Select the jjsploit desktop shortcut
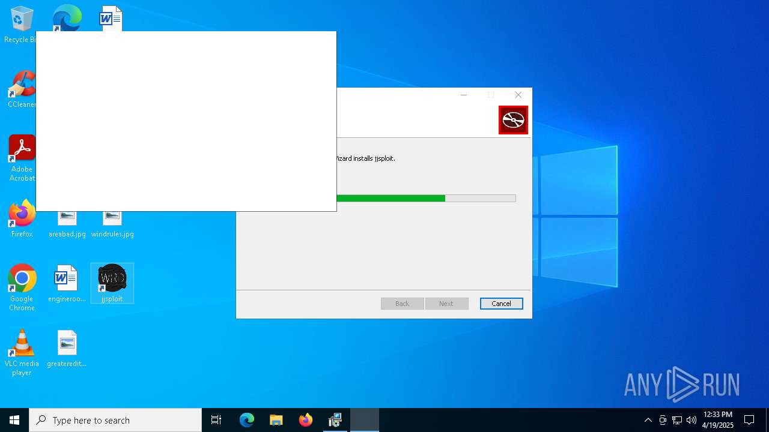 112,283
